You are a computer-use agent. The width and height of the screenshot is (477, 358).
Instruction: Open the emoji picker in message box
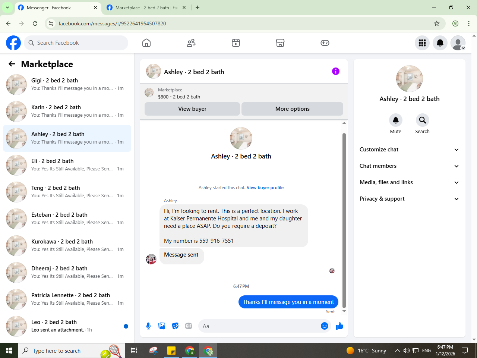[x=325, y=326]
